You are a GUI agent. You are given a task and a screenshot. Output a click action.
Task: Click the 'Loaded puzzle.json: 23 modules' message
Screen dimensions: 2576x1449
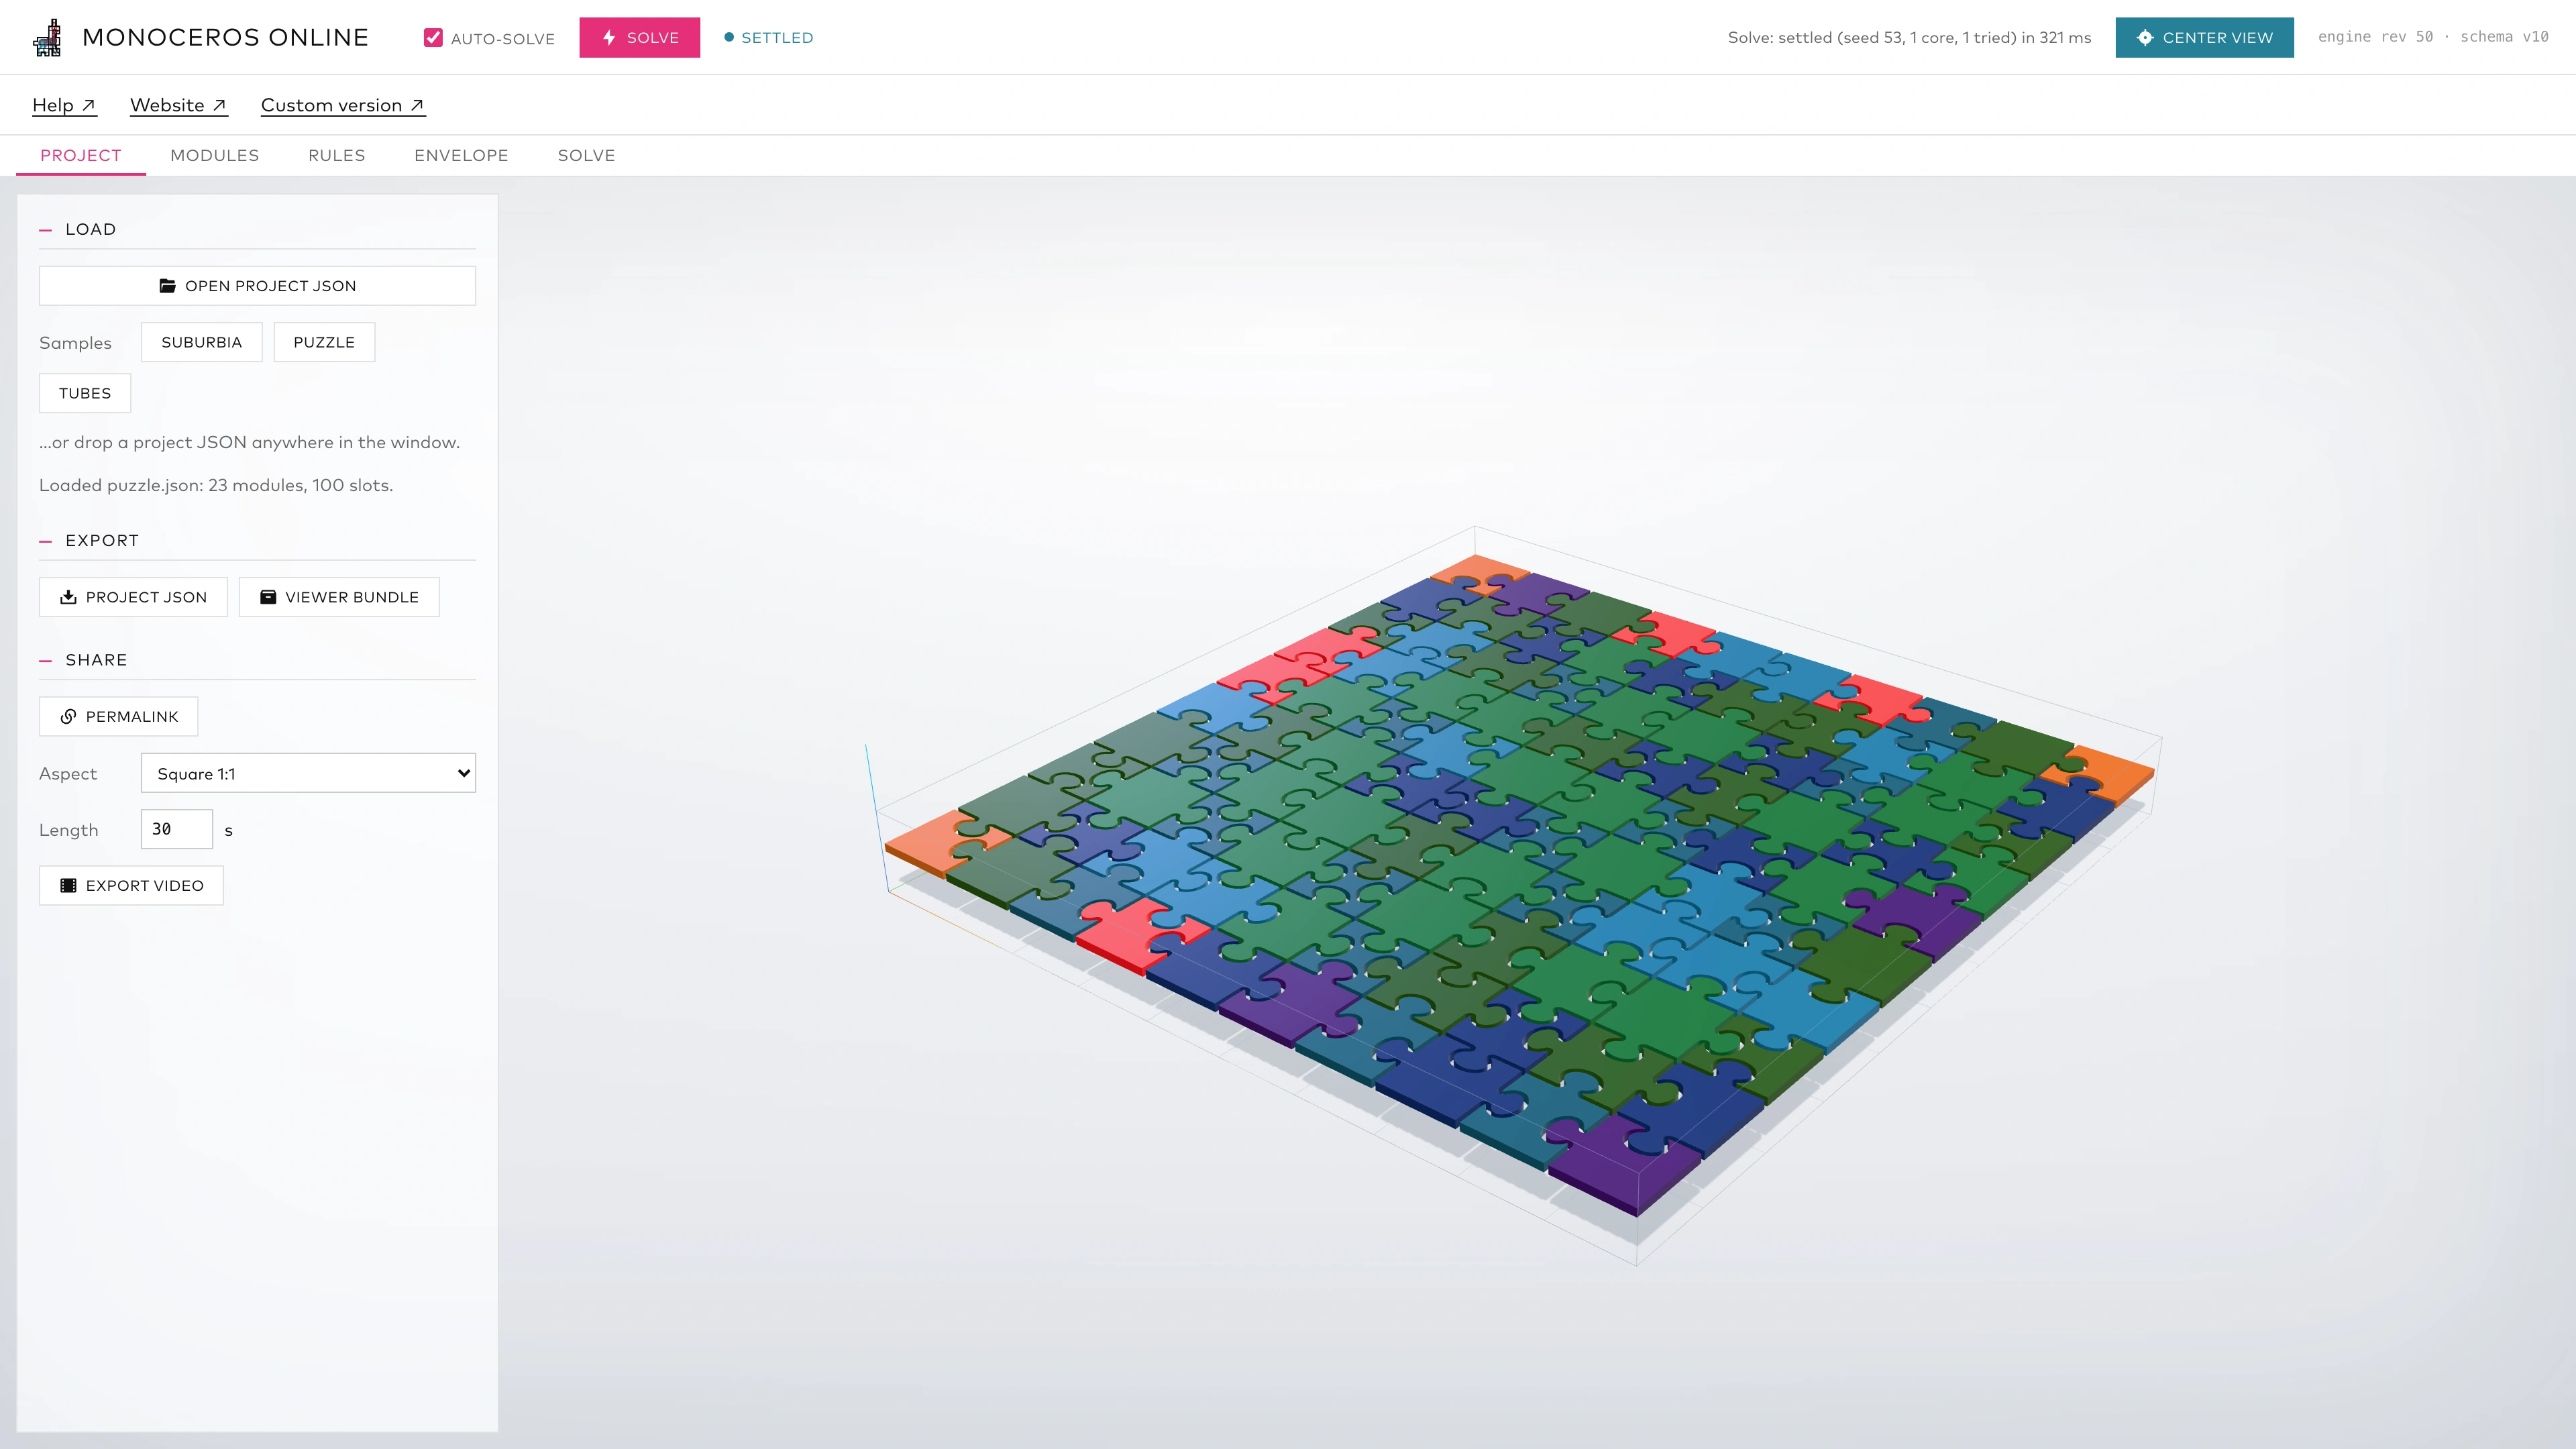[216, 486]
